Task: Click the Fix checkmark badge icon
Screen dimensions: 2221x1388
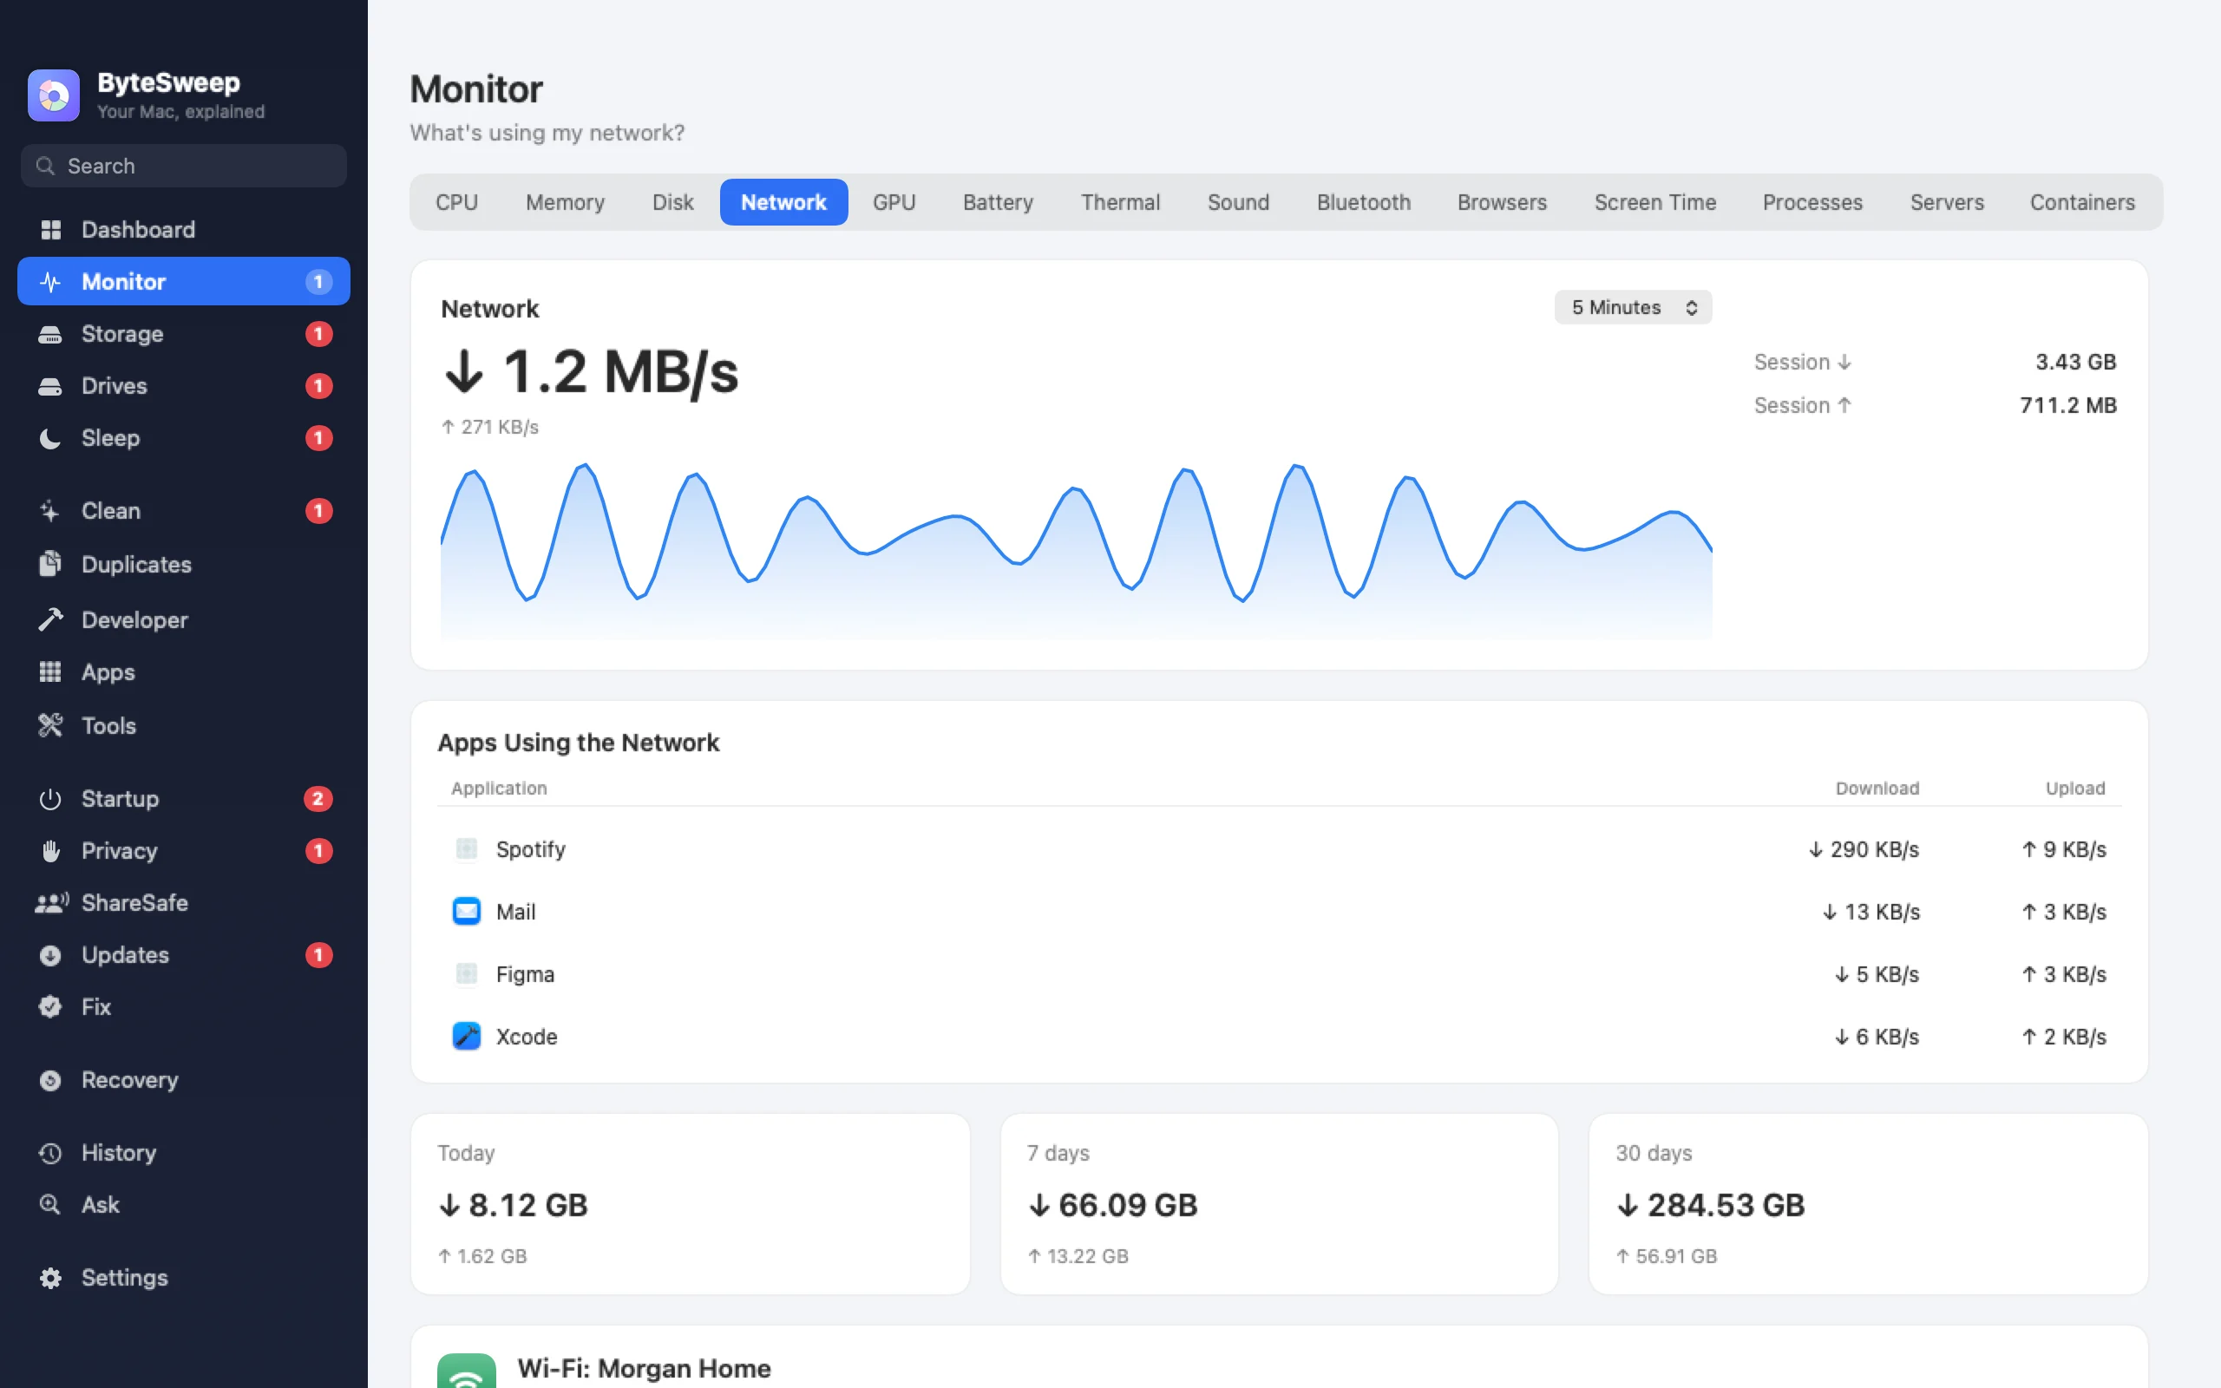Action: click(x=50, y=1007)
